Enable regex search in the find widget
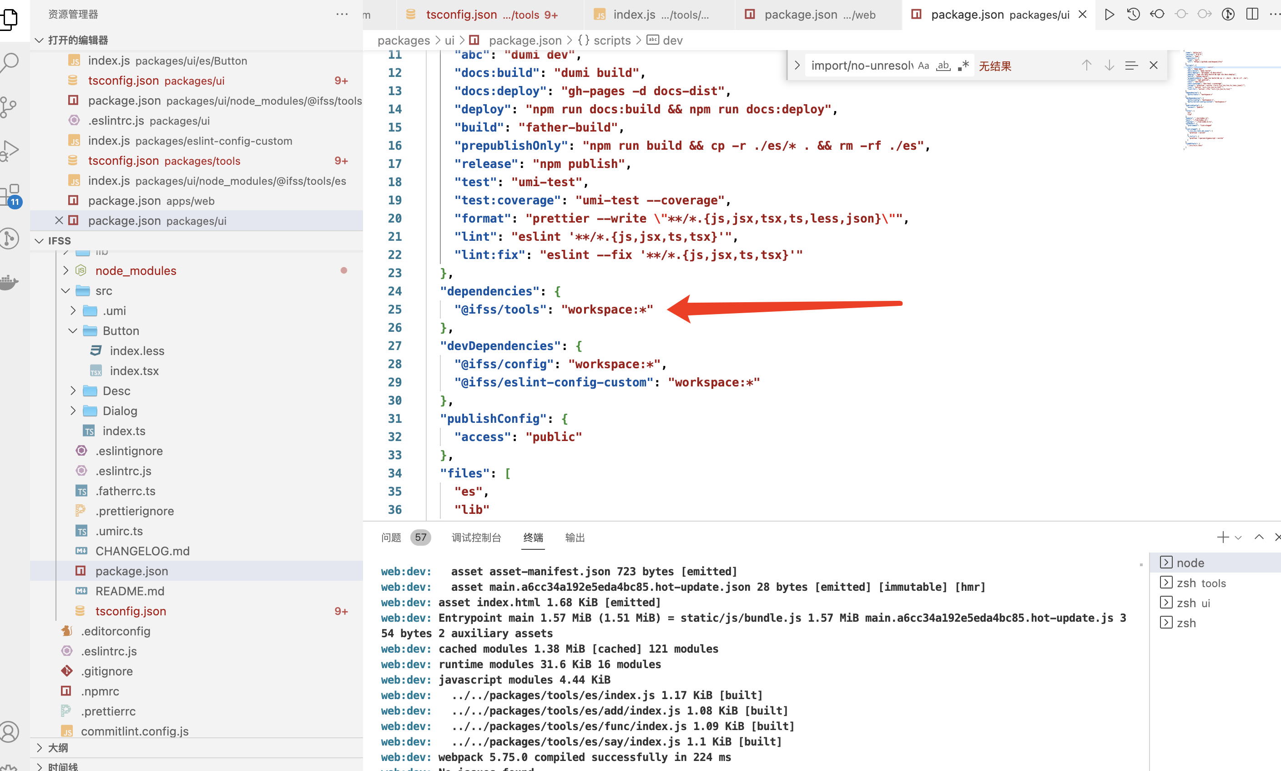Viewport: 1281px width, 771px height. click(x=964, y=65)
